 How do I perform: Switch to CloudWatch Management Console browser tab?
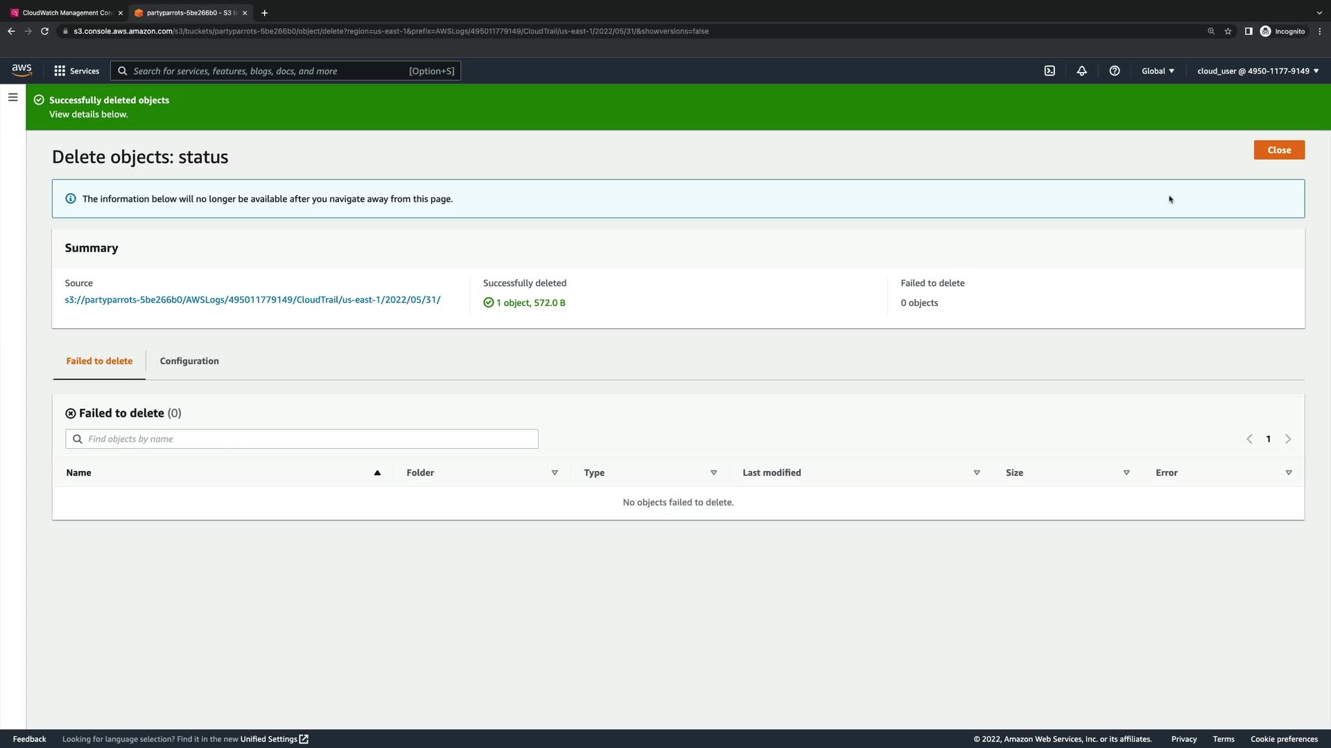coord(66,12)
